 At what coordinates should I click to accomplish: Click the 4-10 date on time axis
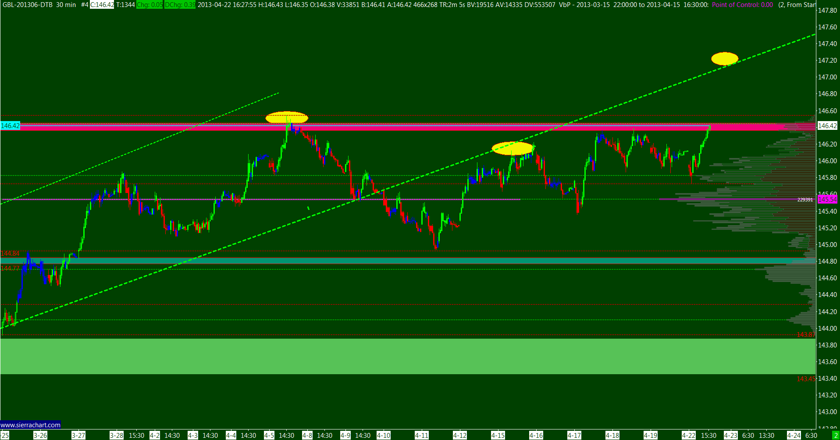[x=384, y=436]
